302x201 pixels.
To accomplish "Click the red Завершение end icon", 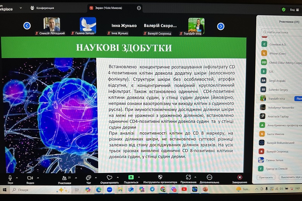I will click(239, 177).
